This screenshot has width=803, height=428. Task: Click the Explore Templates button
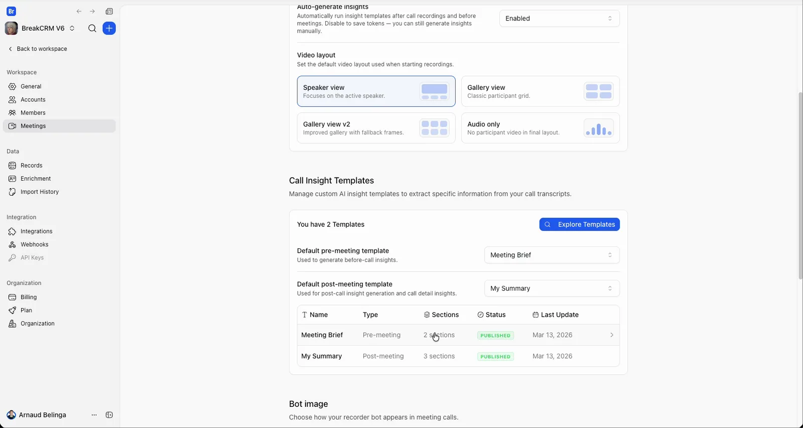tap(579, 224)
